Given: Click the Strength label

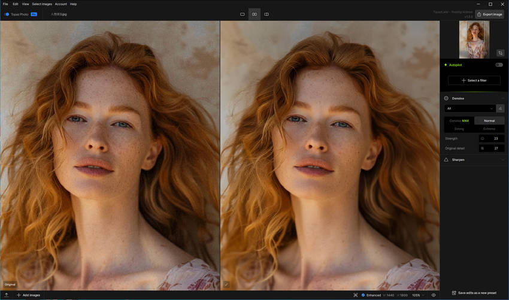Looking at the screenshot, I should 452,139.
